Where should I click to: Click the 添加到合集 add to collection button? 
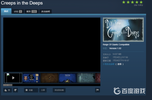59,90
